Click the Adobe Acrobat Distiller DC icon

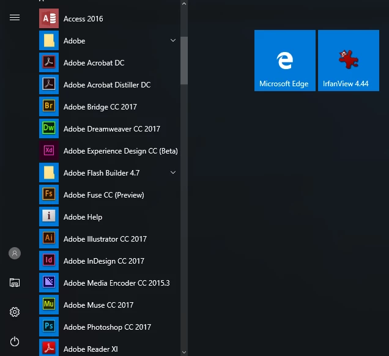coord(49,84)
